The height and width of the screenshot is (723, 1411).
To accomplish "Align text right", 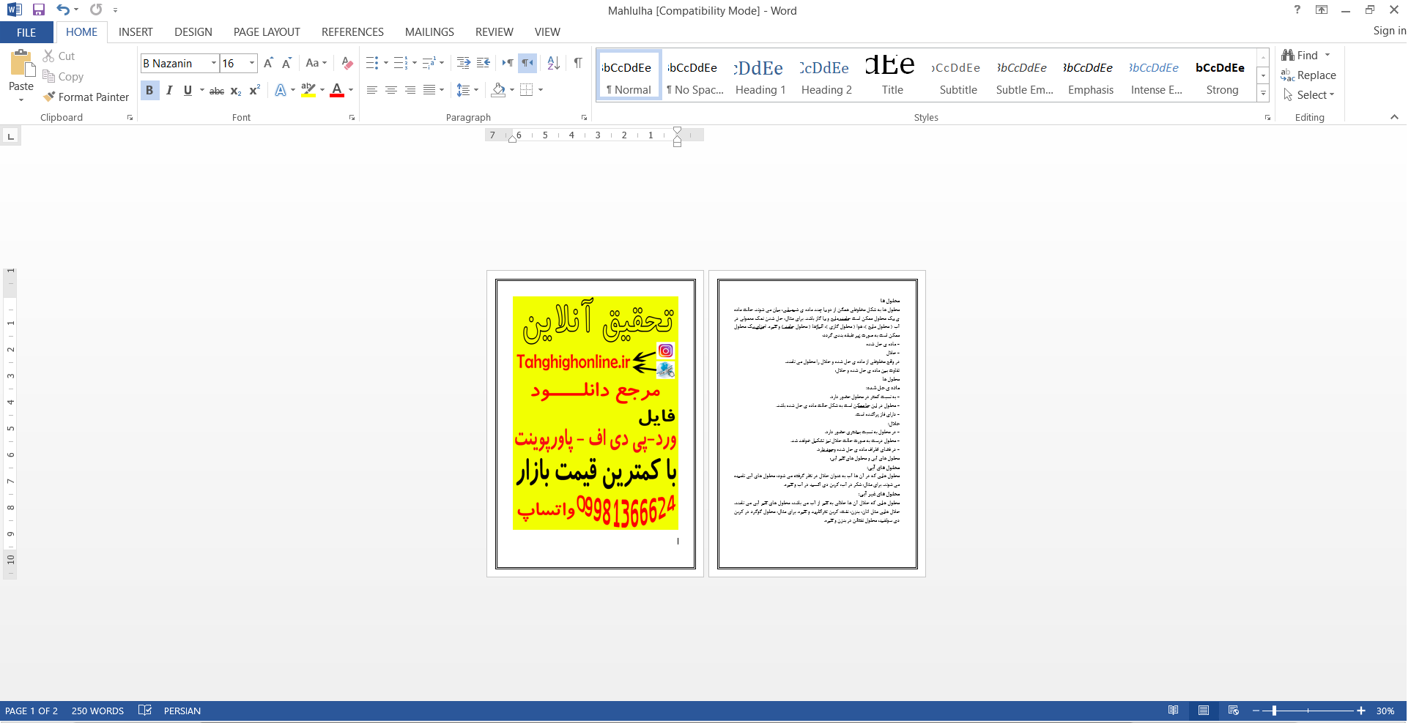I will (410, 90).
